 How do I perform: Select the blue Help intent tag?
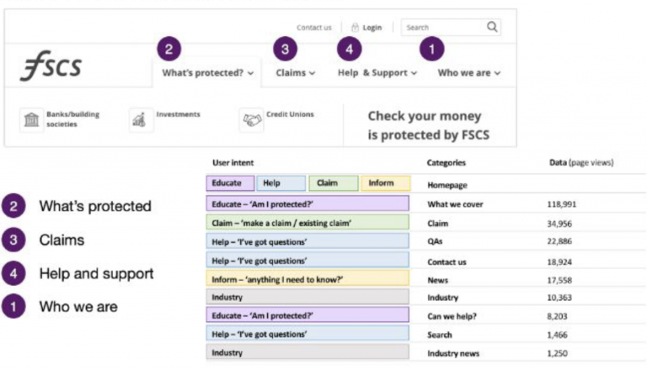281,183
